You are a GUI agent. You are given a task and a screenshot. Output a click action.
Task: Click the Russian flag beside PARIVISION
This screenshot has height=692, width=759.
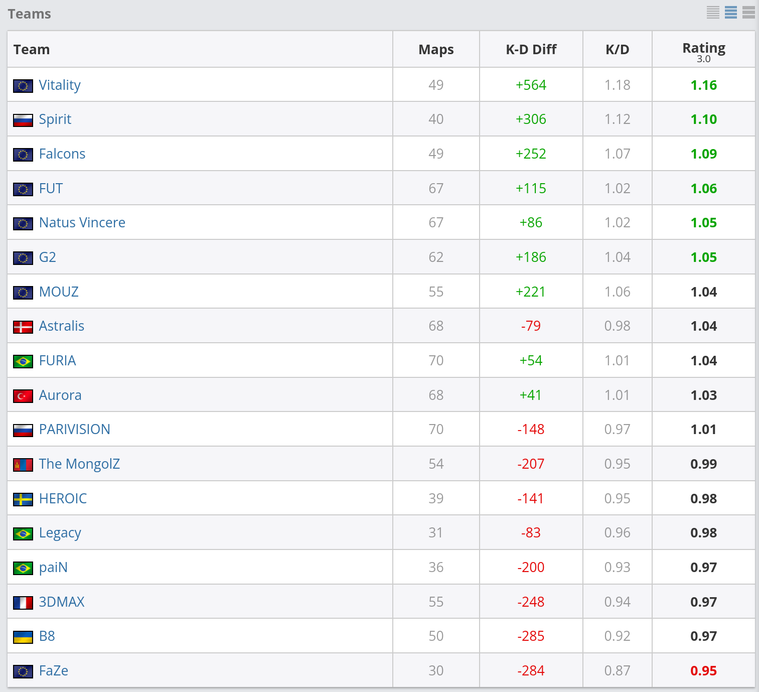[x=23, y=430]
